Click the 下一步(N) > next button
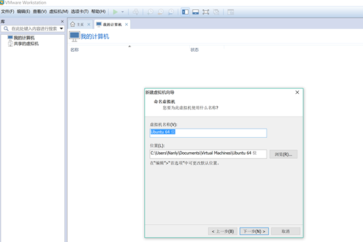The height and width of the screenshot is (242, 363). pyautogui.click(x=254, y=232)
